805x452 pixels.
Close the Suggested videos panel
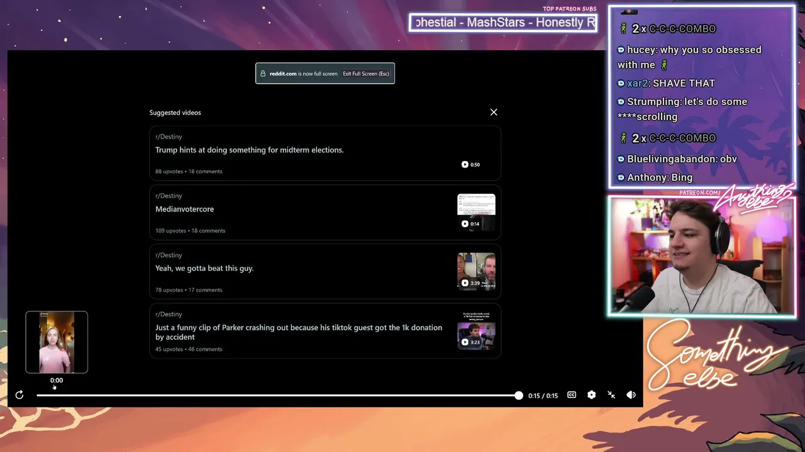click(494, 112)
